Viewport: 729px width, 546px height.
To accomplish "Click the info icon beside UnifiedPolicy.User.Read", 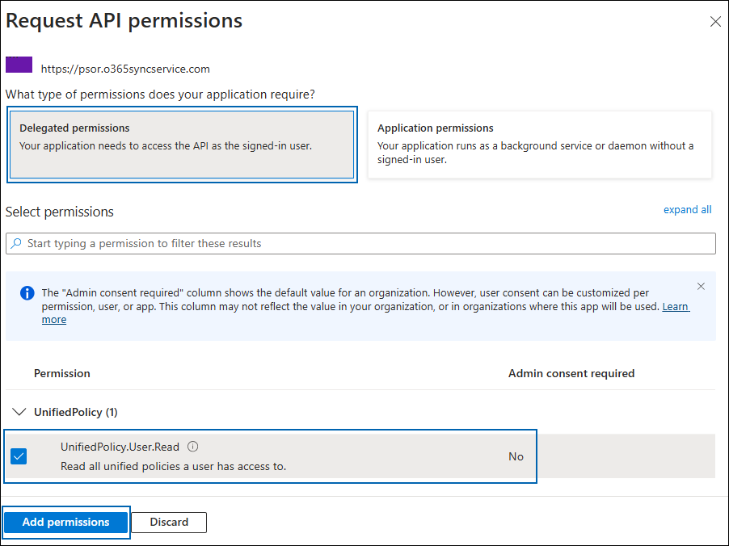I will (192, 446).
